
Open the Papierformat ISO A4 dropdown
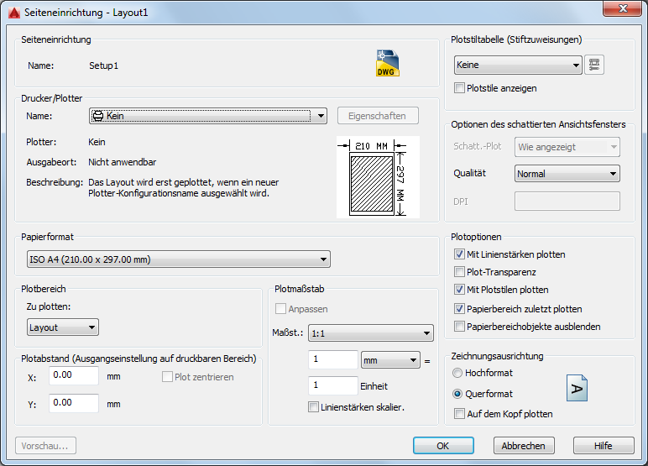179,259
